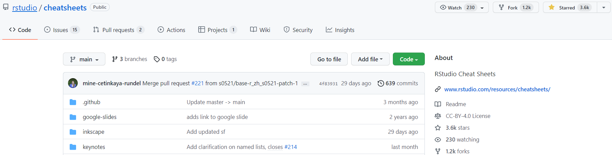Open the Readme link
The image size is (612, 155).
pyautogui.click(x=456, y=104)
